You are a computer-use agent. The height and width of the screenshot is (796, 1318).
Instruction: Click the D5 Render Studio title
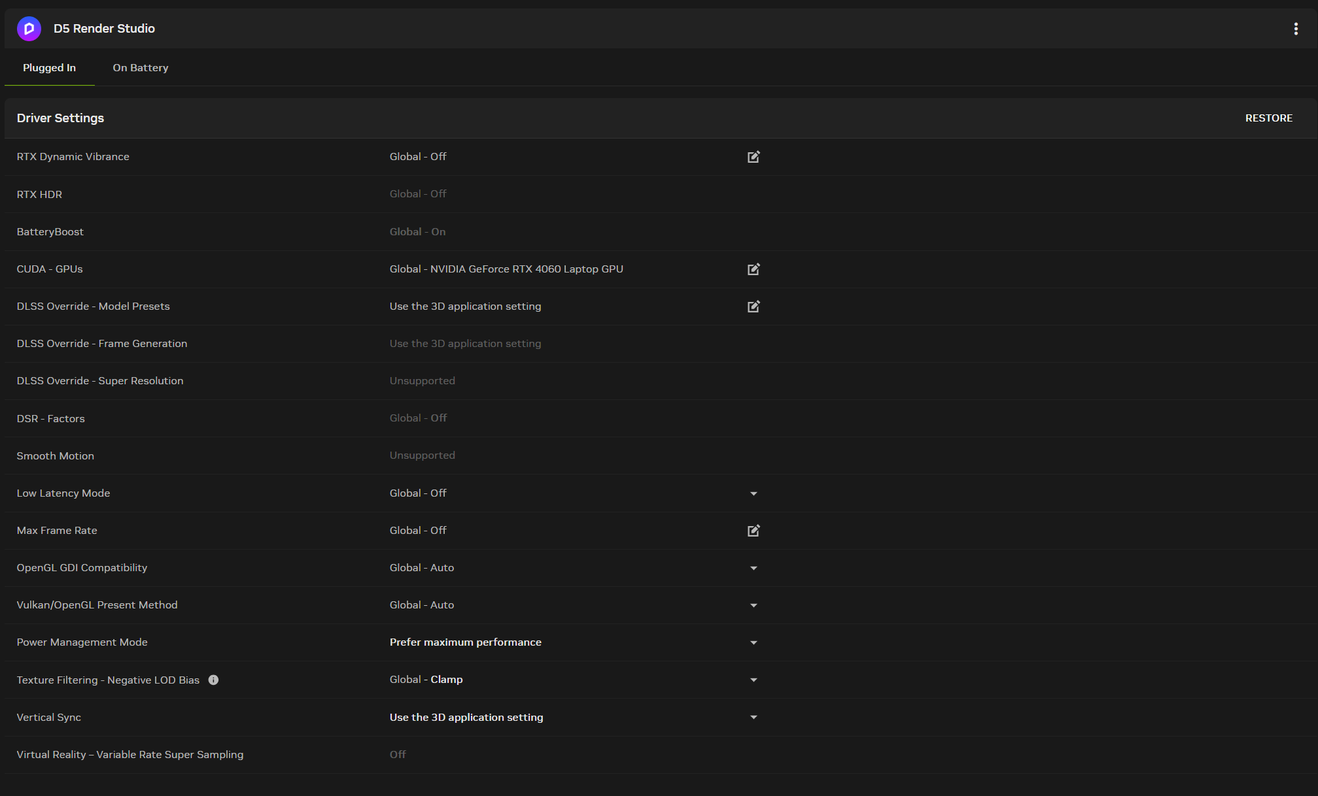click(x=104, y=29)
